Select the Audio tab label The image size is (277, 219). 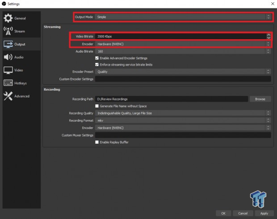19,57
